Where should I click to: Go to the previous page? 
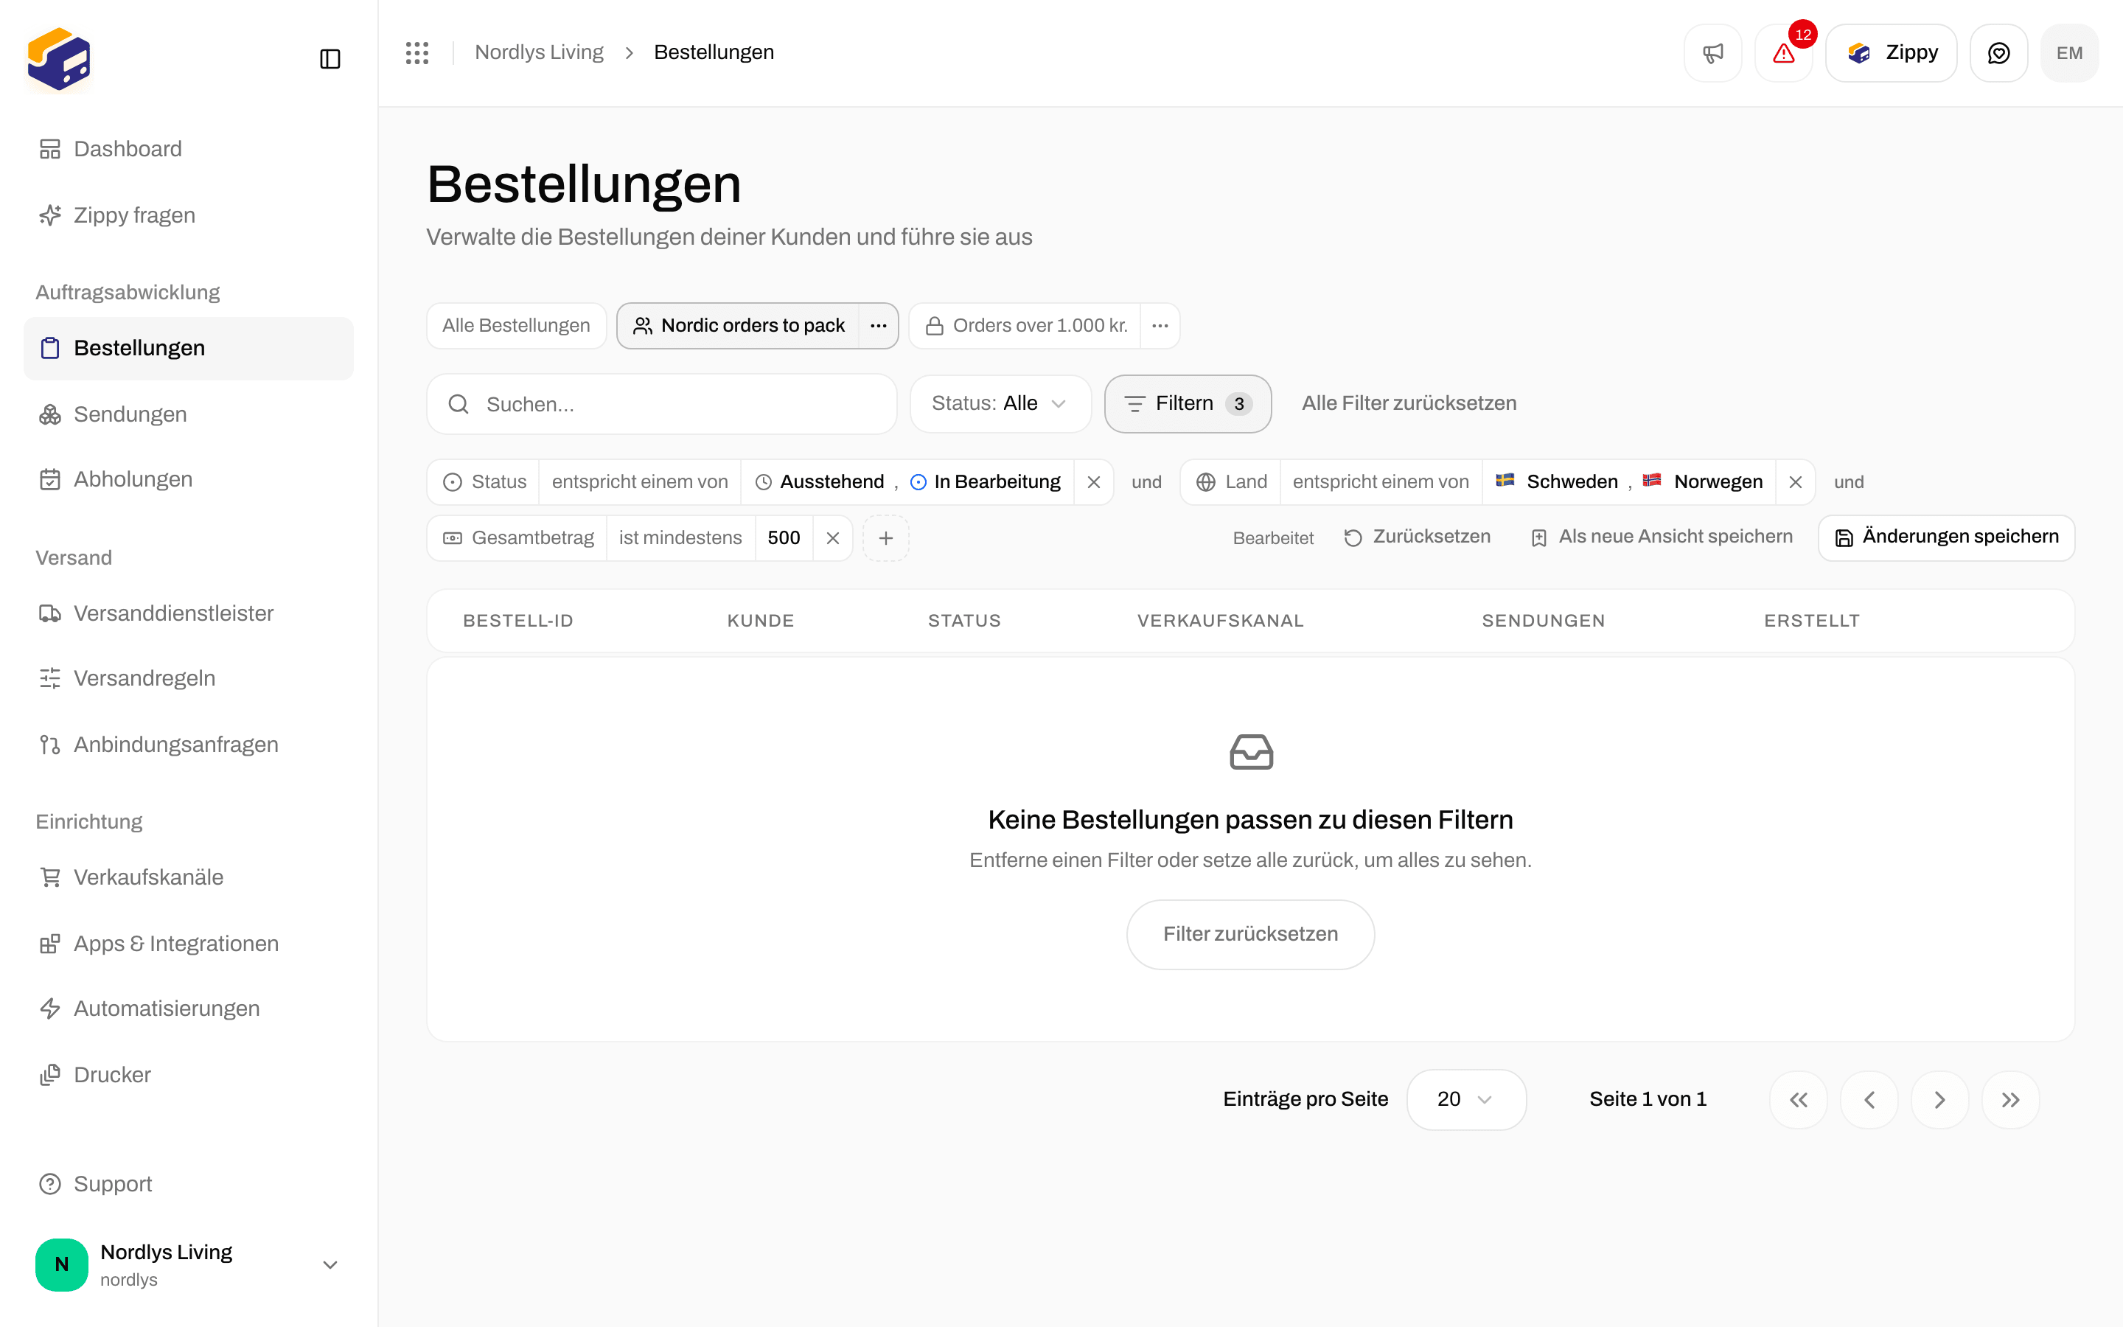pyautogui.click(x=1869, y=1100)
